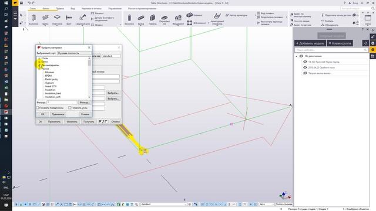Open the grid side panel icon below the orange one
Image resolution: width=376 pixels, height=211 pixels.
coord(373,56)
